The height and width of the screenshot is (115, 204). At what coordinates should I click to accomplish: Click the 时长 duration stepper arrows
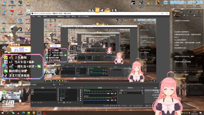click(x=142, y=93)
